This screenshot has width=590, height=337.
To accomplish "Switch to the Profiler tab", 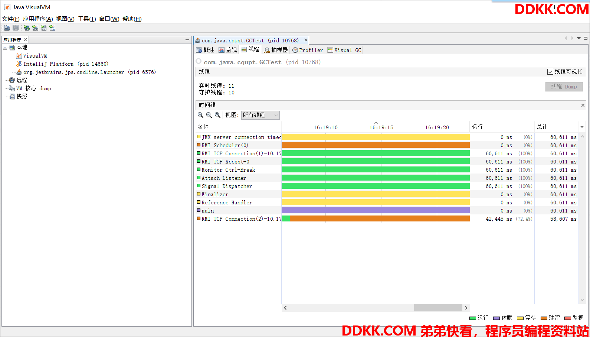I will point(308,50).
